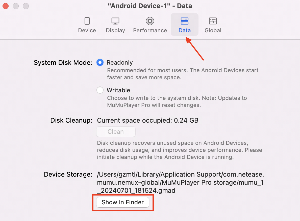Viewport: 300px width, 221px height.
Task: Open the Global sliders icon
Action: (x=213, y=21)
